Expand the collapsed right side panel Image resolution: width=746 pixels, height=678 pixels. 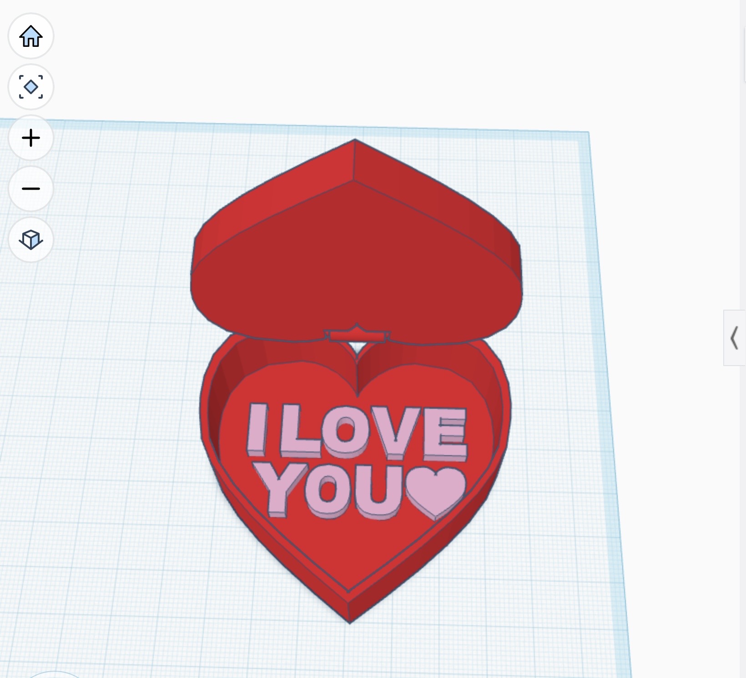[735, 338]
